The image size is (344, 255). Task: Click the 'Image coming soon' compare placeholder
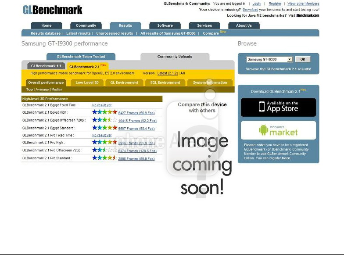point(202,149)
